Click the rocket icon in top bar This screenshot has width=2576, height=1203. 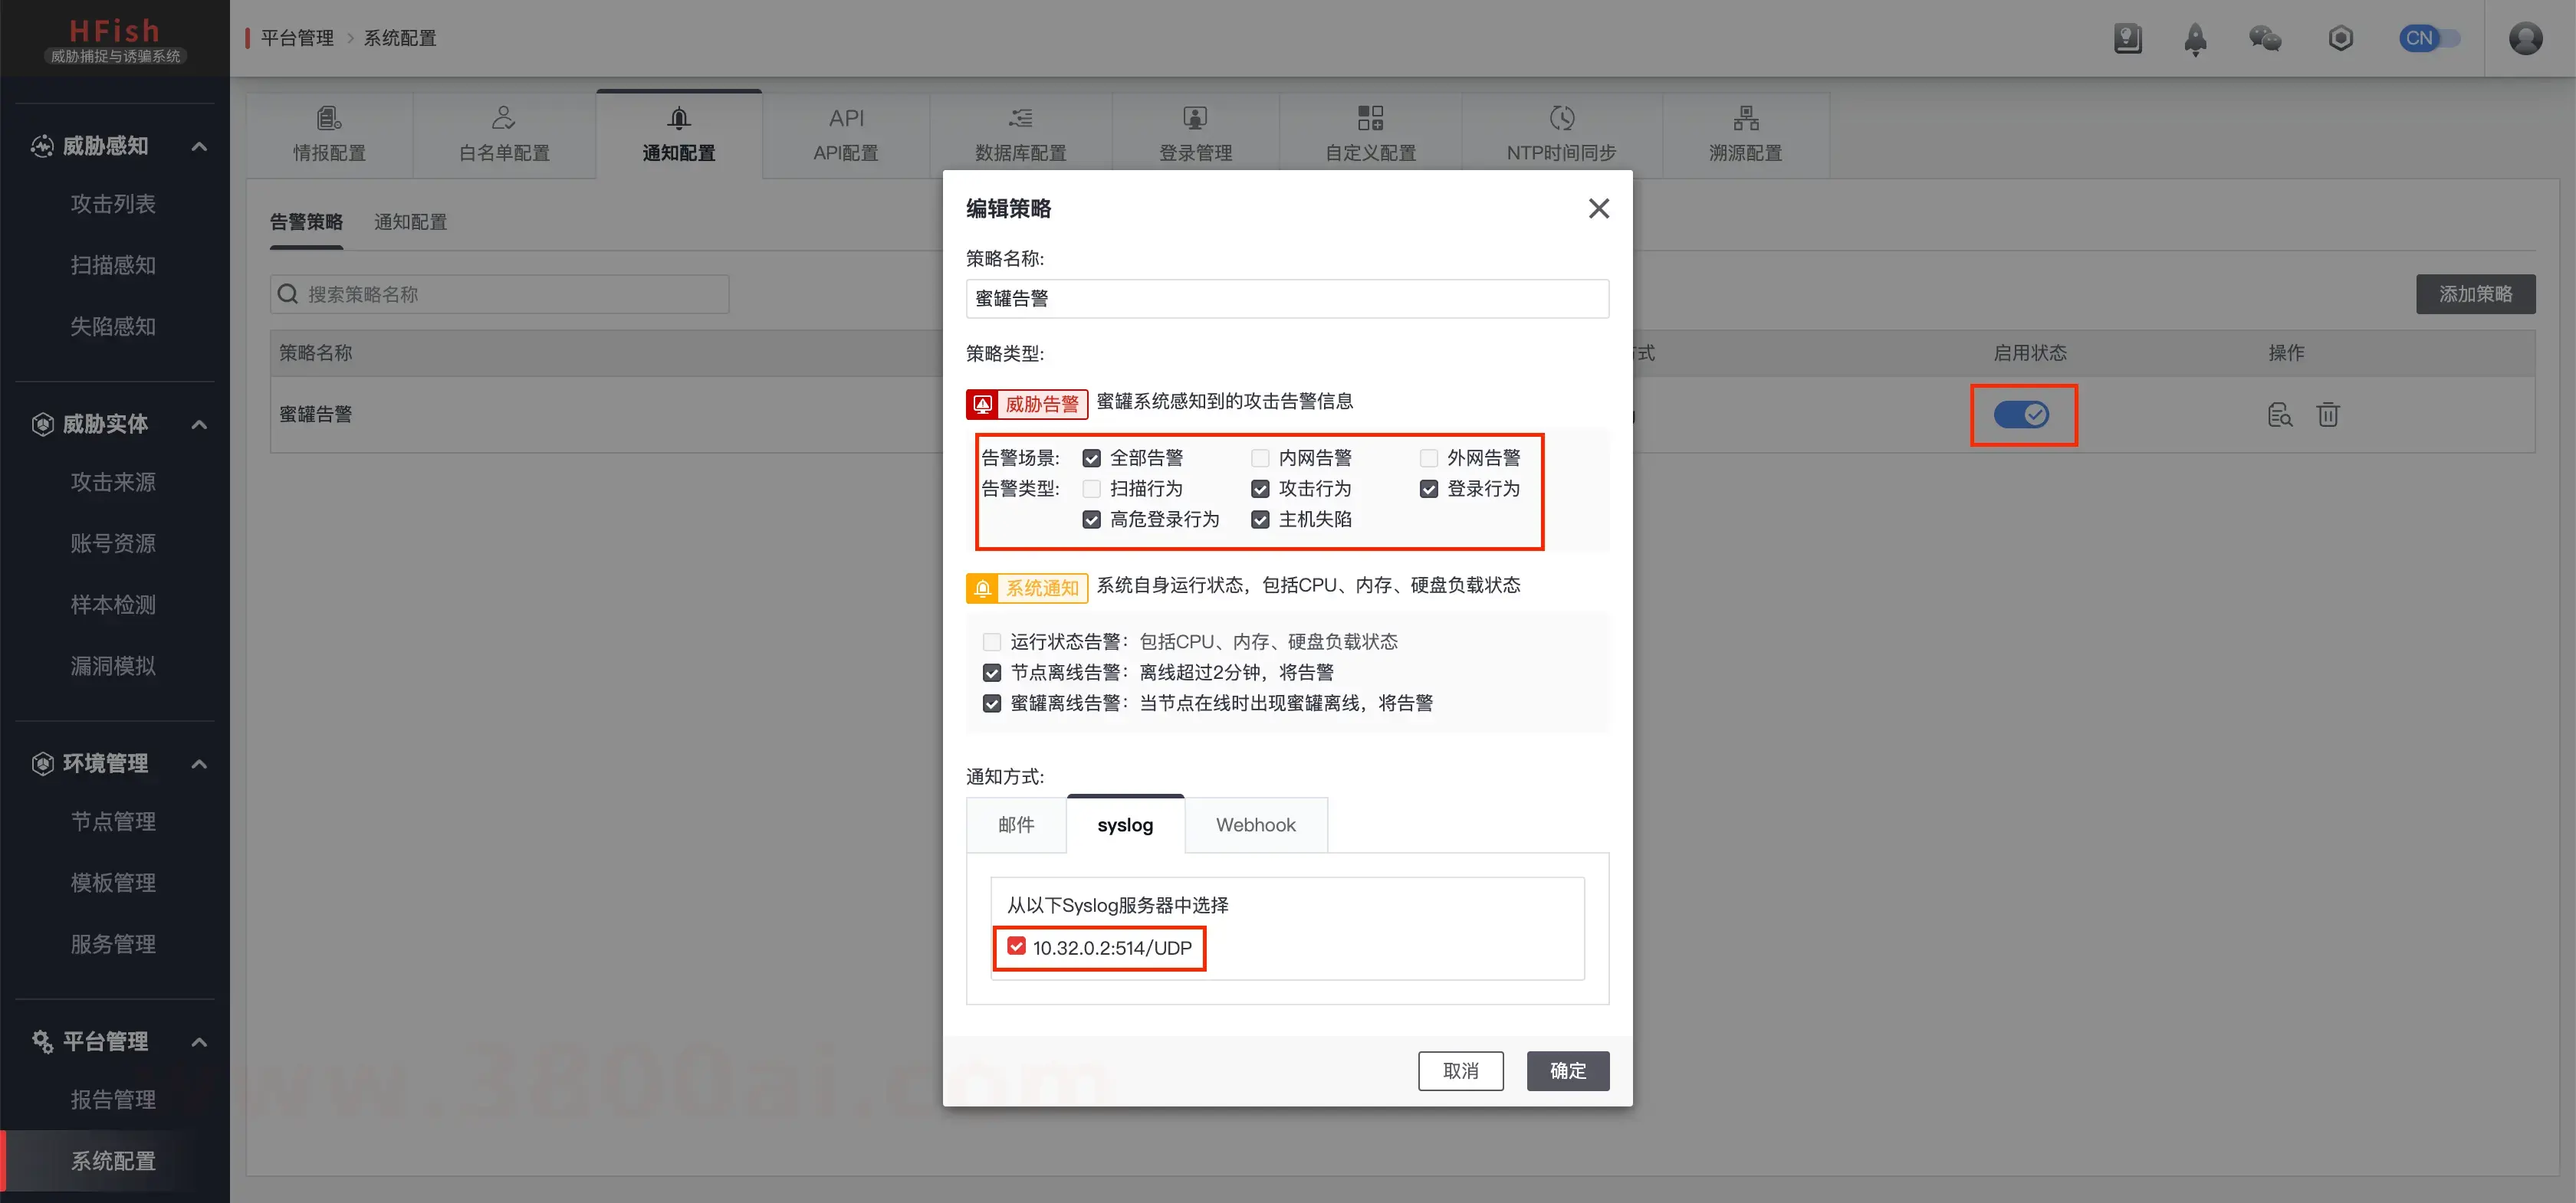click(x=2195, y=39)
